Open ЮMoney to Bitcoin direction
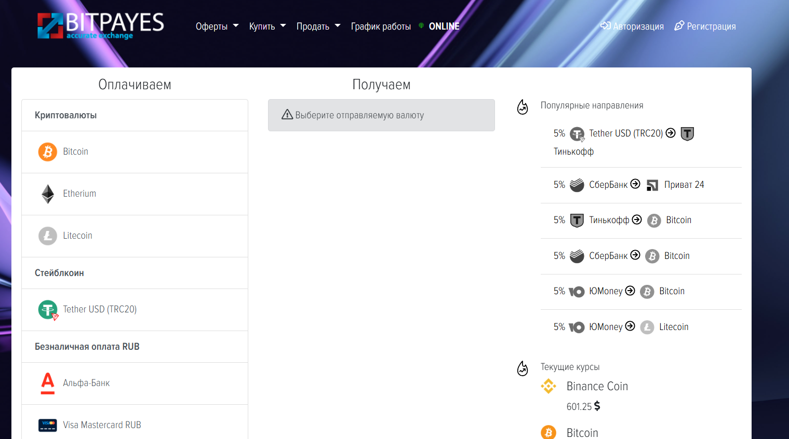Image resolution: width=789 pixels, height=439 pixels. pyautogui.click(x=641, y=292)
